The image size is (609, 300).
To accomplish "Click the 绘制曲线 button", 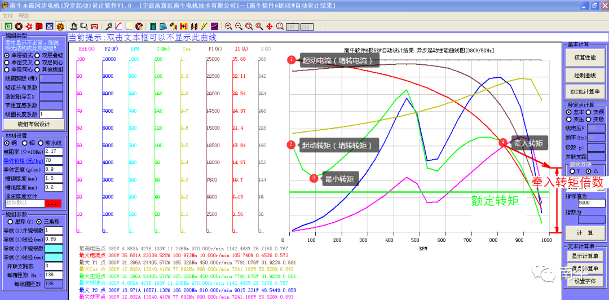I will pos(585,74).
